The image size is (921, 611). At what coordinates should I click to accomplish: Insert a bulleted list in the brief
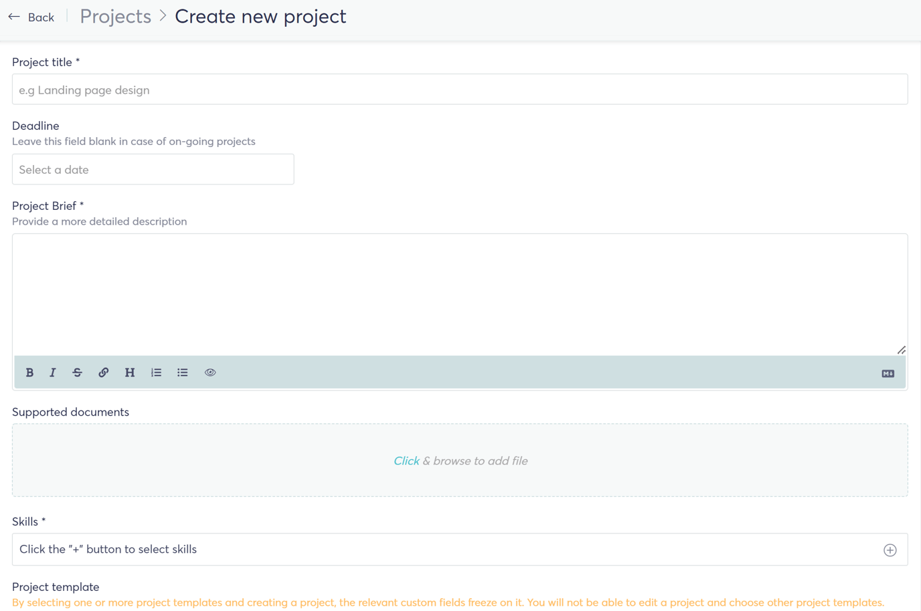182,372
